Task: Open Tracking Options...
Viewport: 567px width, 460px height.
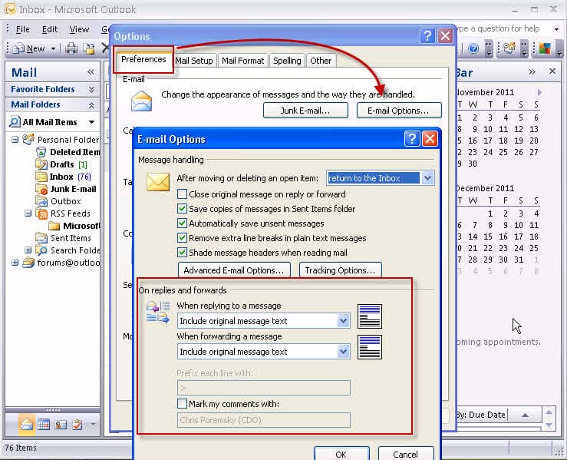Action: click(340, 270)
